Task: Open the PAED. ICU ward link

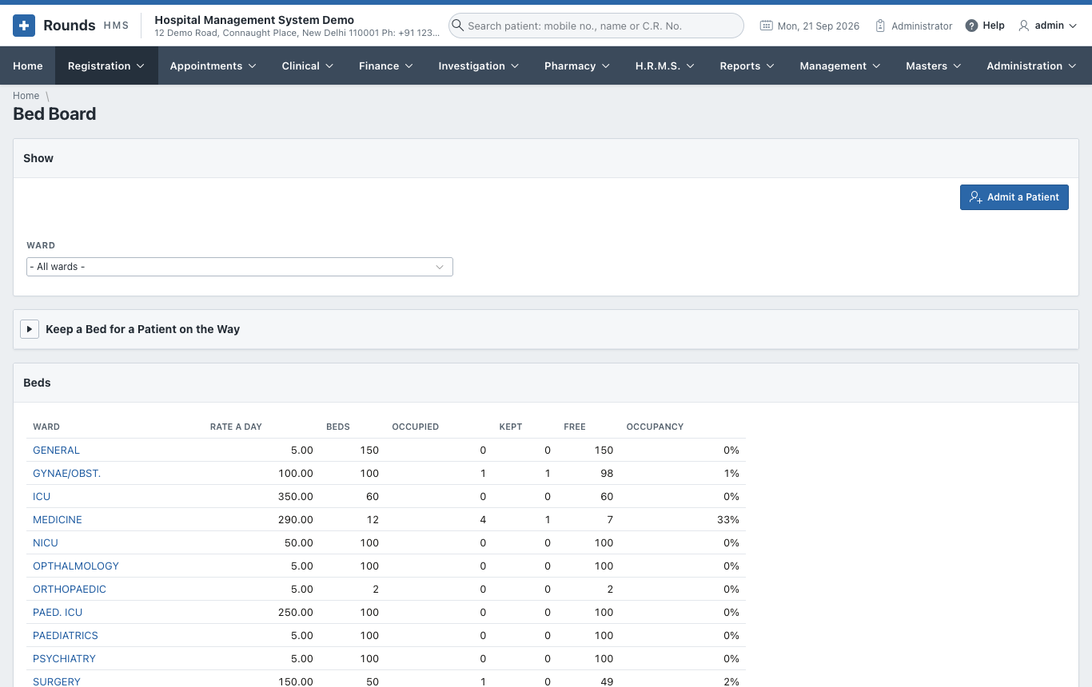Action: (58, 613)
